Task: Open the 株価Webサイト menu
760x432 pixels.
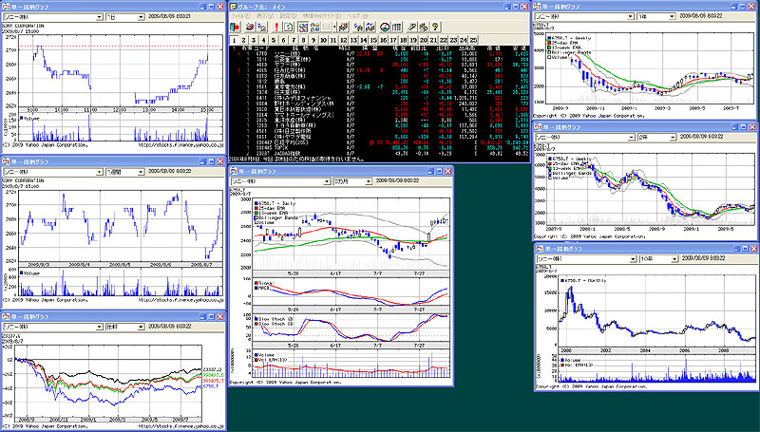Action: pos(321,16)
